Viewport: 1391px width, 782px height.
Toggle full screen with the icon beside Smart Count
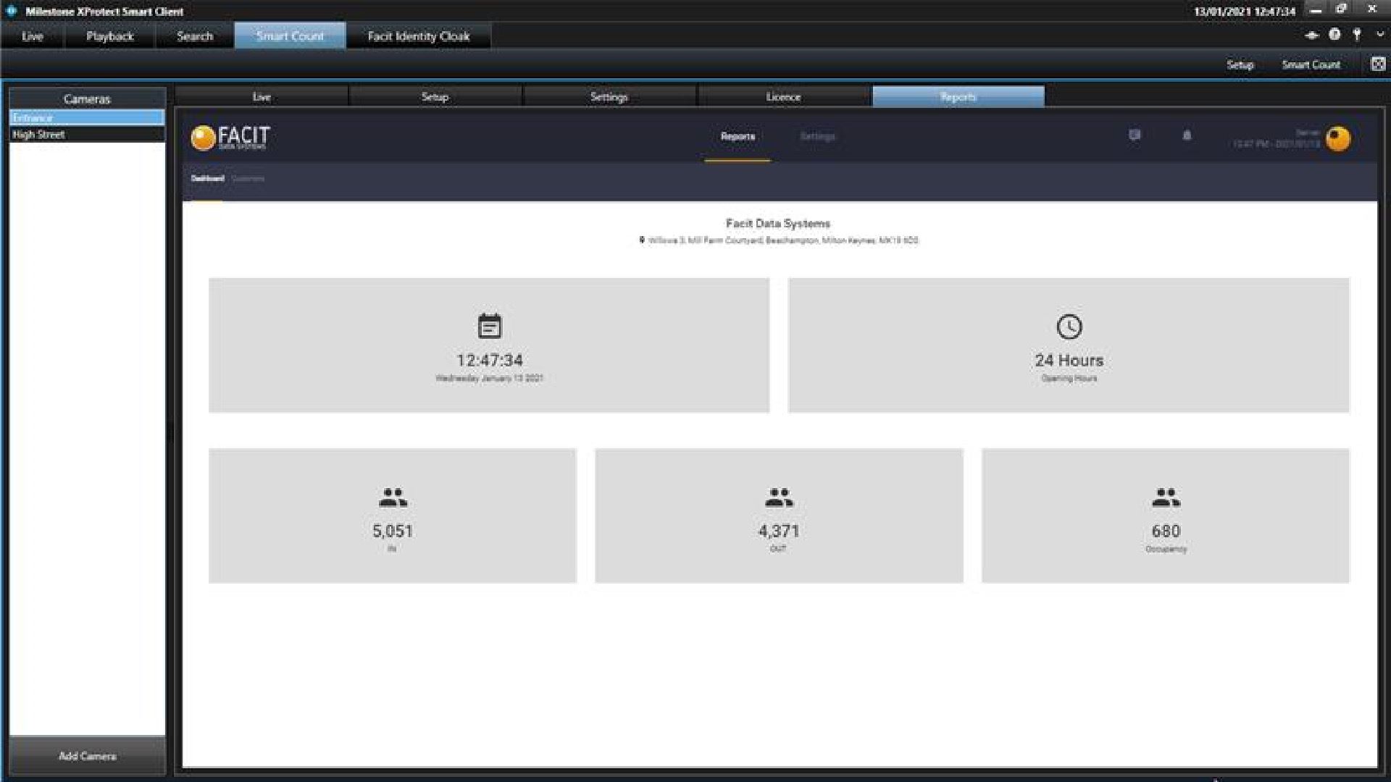(1378, 64)
